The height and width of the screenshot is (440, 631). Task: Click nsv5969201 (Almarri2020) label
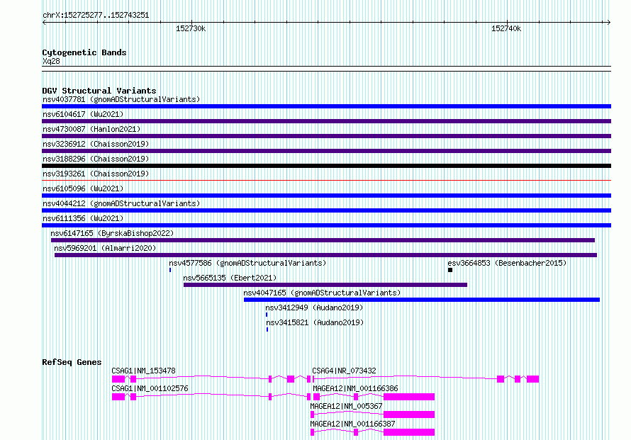(x=105, y=248)
